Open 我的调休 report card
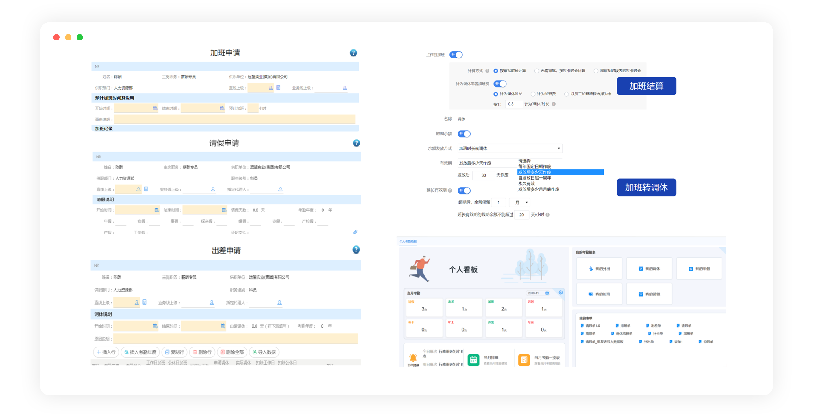Image resolution: width=814 pixels, height=418 pixels. pos(649,269)
